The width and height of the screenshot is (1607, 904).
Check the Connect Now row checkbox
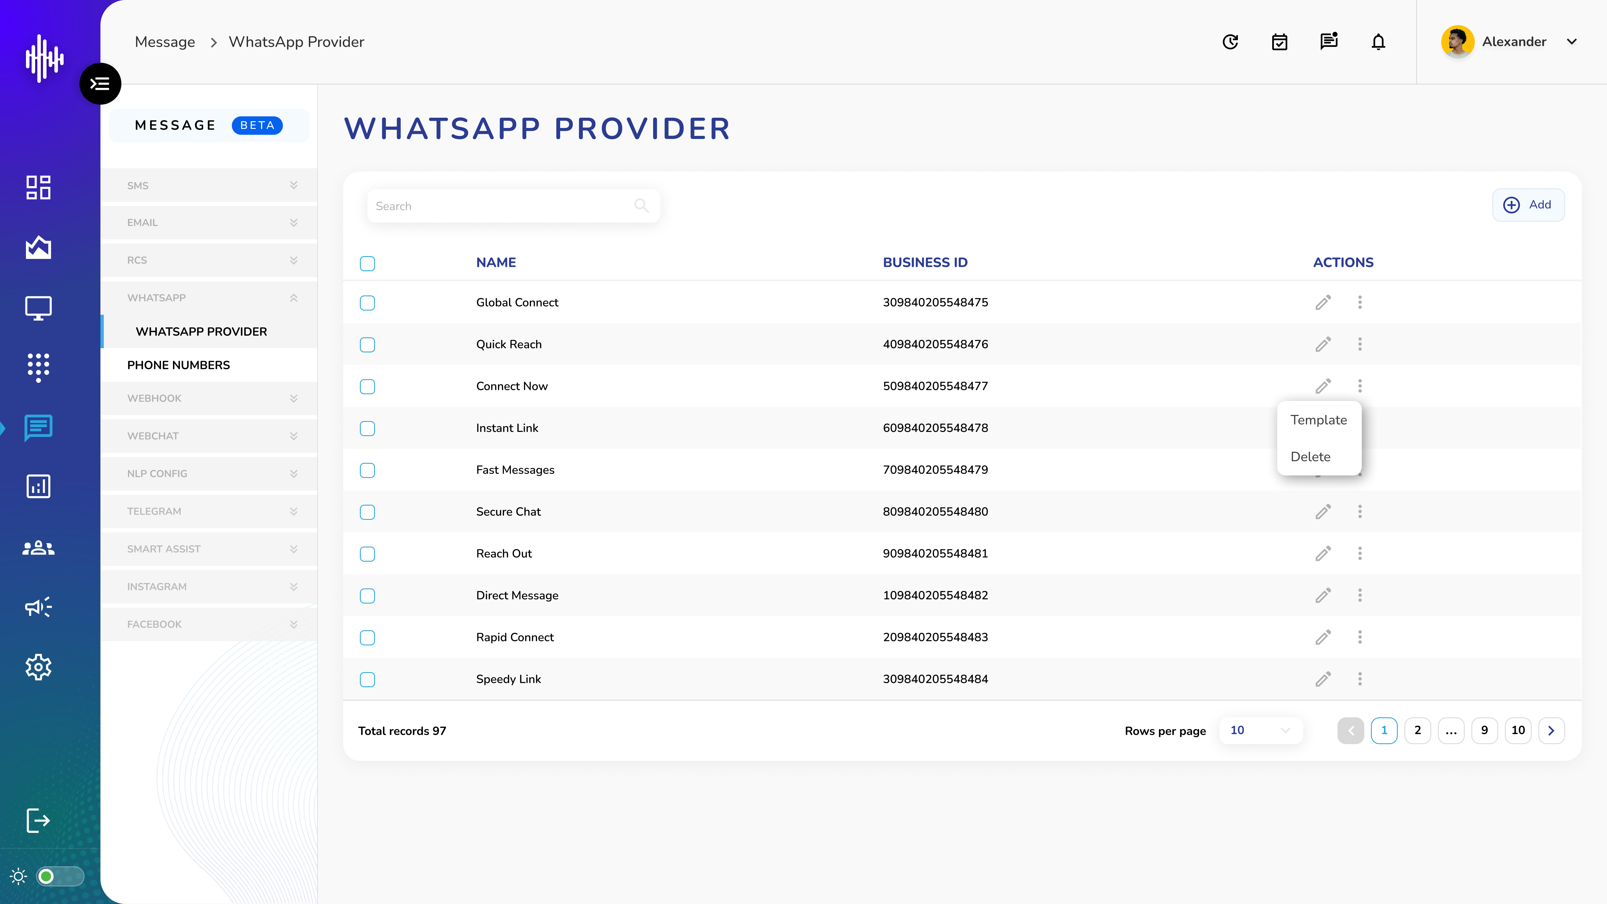tap(367, 387)
